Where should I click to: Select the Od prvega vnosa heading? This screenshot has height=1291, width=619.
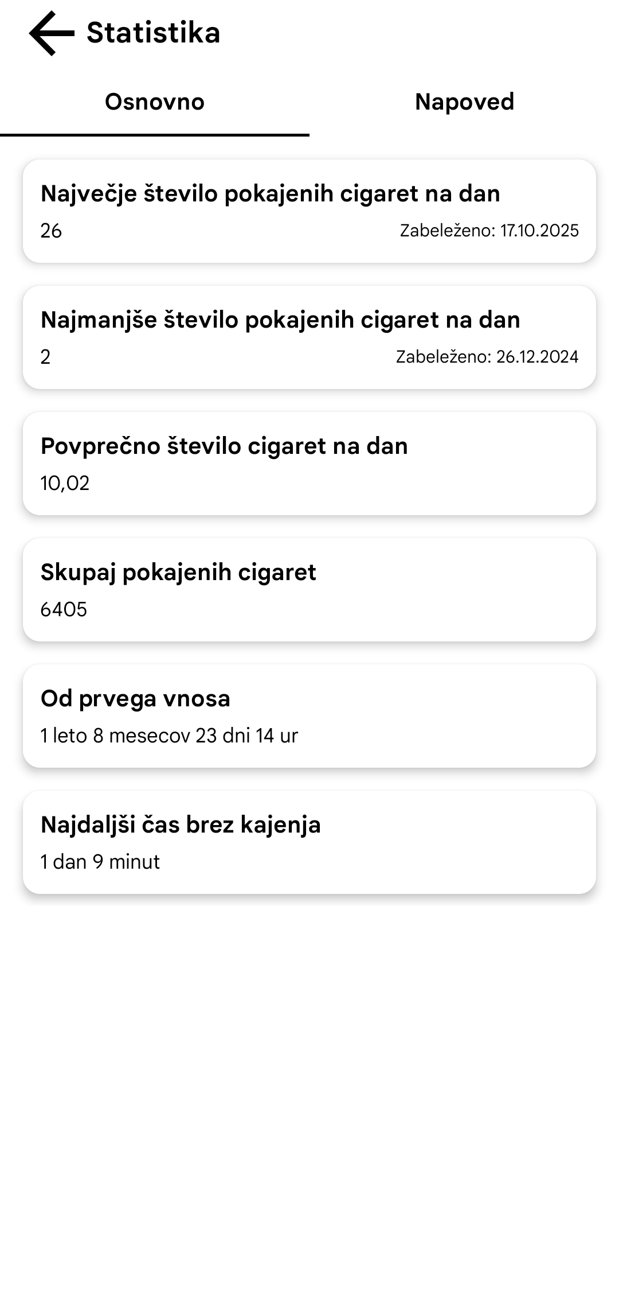(x=135, y=698)
